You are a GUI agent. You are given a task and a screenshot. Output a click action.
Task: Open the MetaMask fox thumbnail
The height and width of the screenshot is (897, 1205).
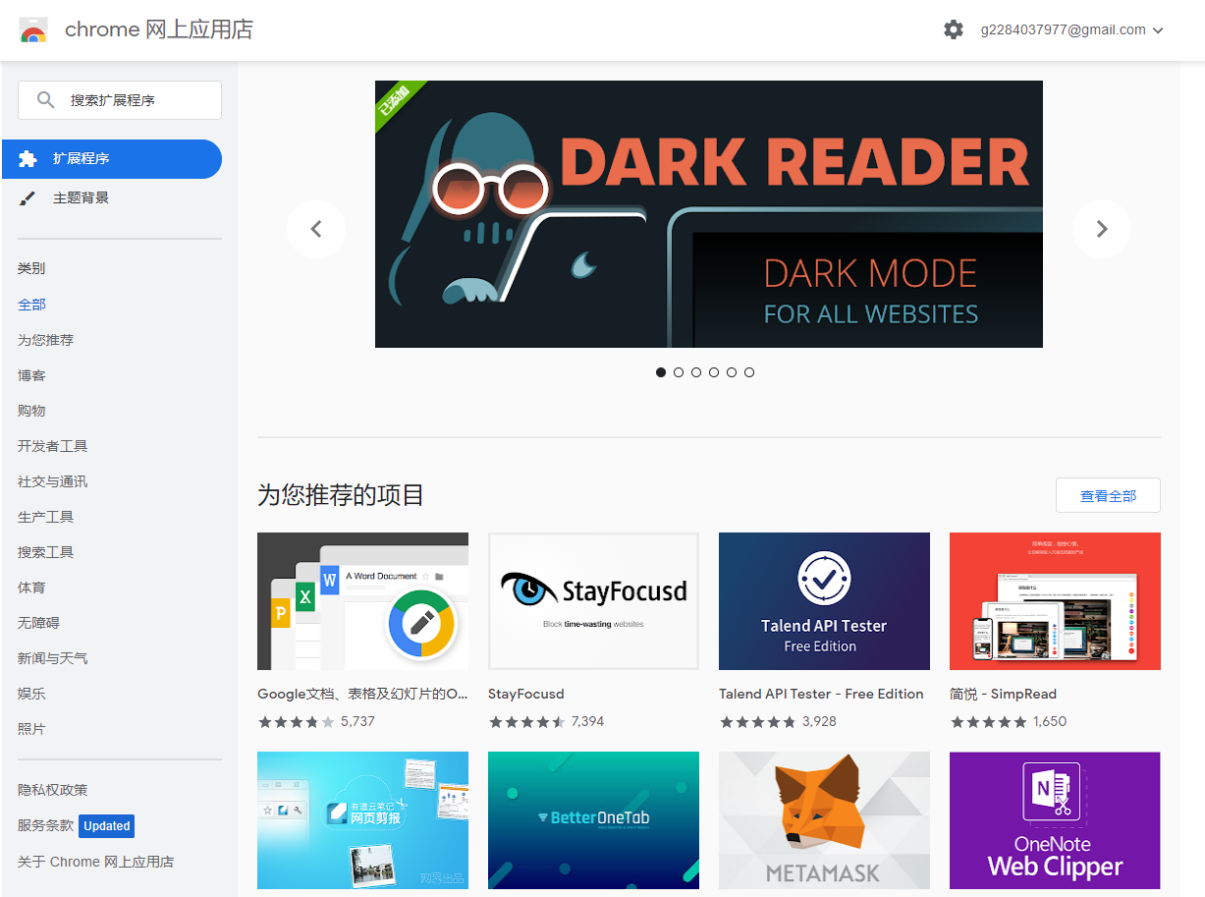[824, 820]
